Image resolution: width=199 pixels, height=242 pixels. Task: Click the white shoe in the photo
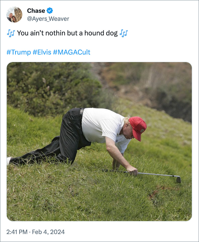(9, 161)
